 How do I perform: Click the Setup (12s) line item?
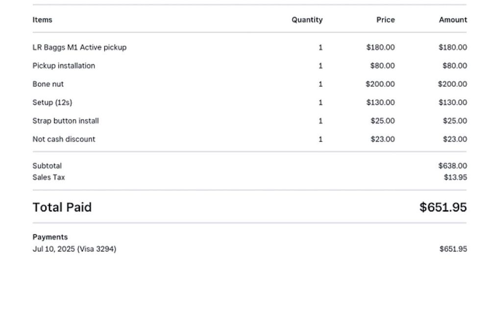click(x=52, y=102)
